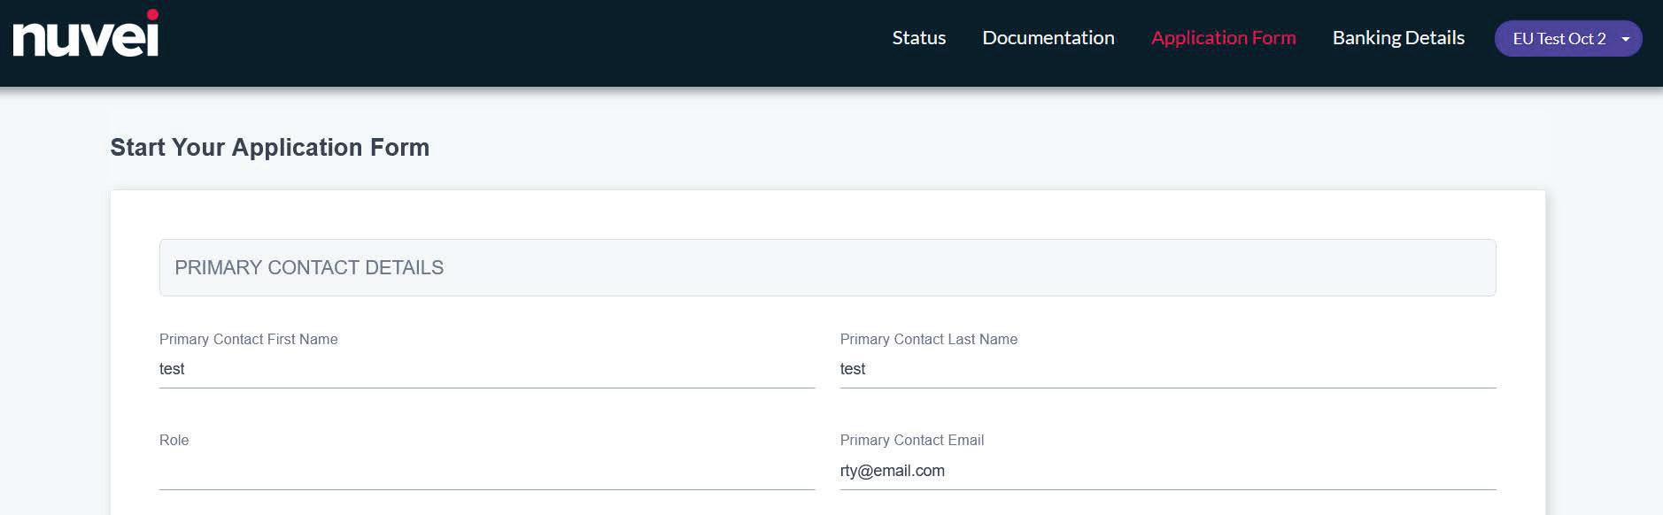Click the Primary Contact First Name label
Image resolution: width=1663 pixels, height=515 pixels.
pos(249,339)
